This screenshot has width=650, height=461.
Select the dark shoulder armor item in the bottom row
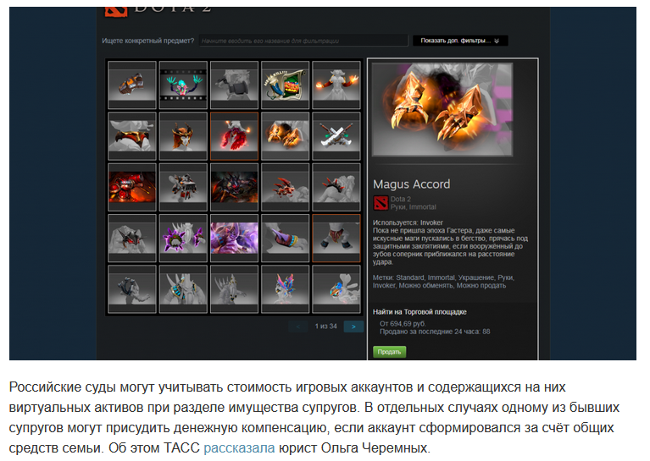click(x=132, y=288)
